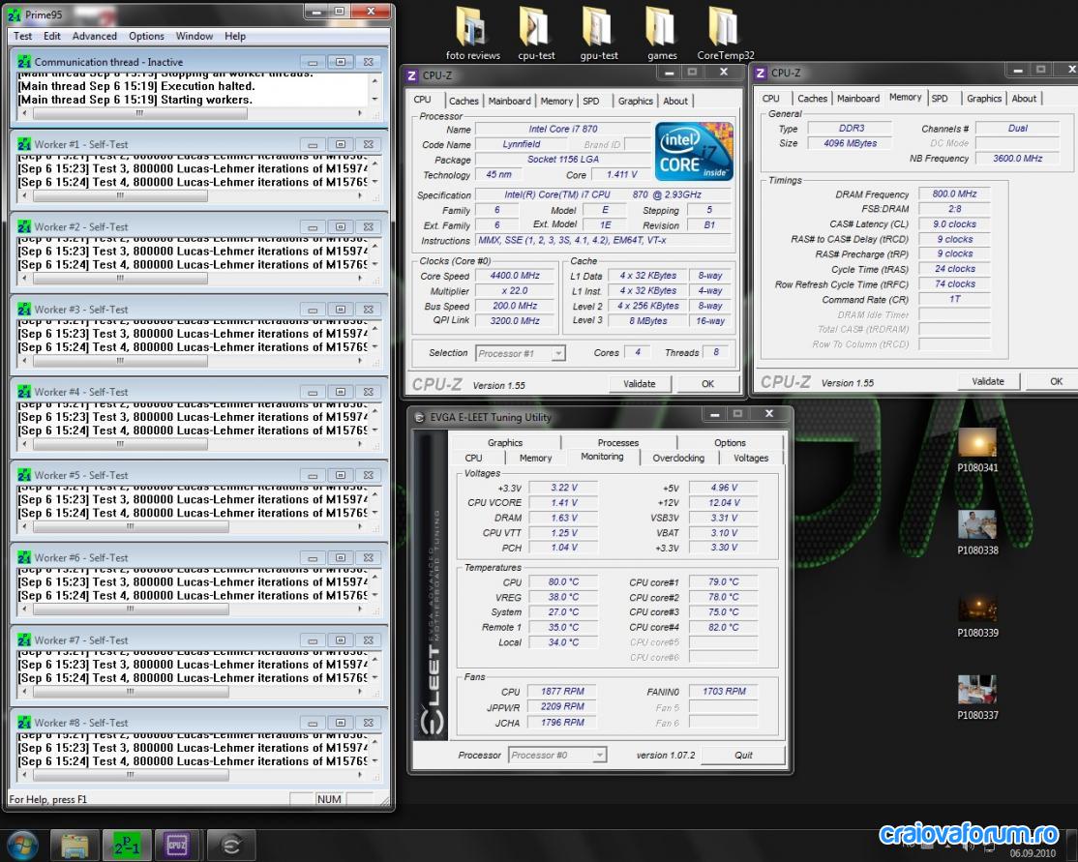Click the Worker #7 window icon in Prime95

(24, 640)
